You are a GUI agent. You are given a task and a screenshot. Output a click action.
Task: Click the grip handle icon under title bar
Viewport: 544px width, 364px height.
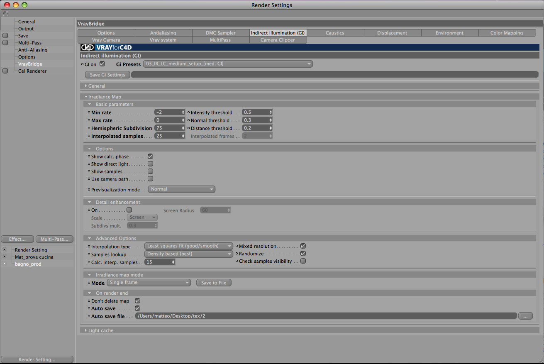5,13
